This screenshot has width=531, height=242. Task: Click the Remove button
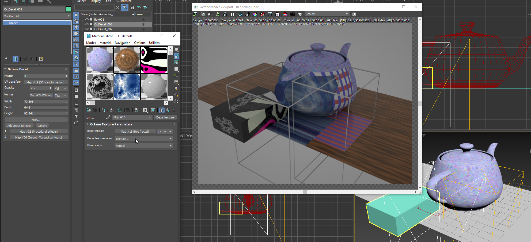point(42,126)
